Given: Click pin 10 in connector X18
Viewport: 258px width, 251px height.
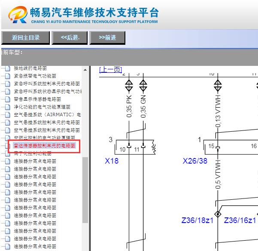Looking at the screenshot, I should [123, 149].
